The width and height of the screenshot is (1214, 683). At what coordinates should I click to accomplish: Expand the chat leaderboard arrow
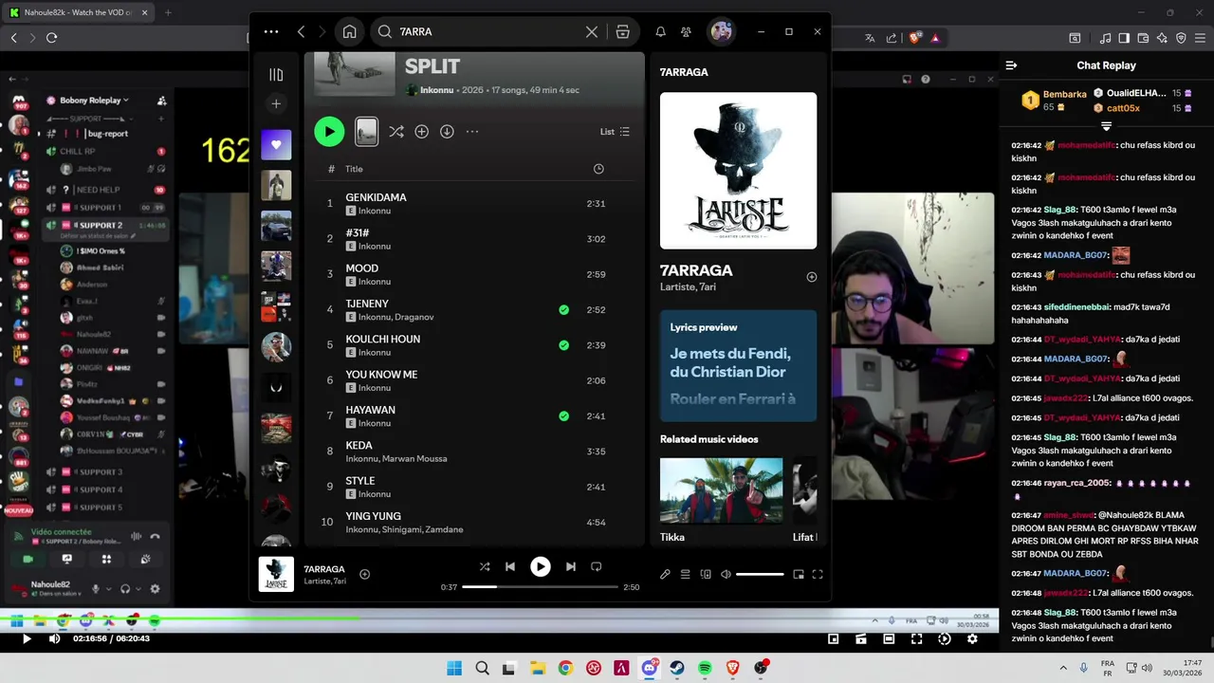point(1106,126)
